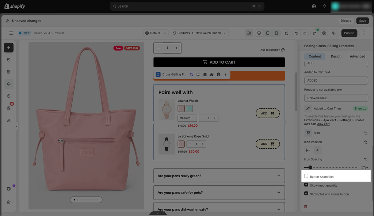
Task: Switch to the Content tab
Action: [x=314, y=56]
